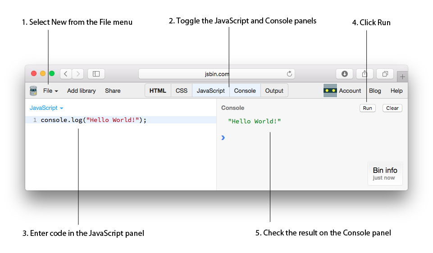433x253 pixels.
Task: Hide the Console panel
Action: tap(245, 90)
